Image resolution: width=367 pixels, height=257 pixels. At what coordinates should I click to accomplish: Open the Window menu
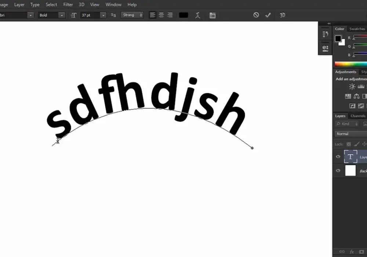click(x=113, y=4)
